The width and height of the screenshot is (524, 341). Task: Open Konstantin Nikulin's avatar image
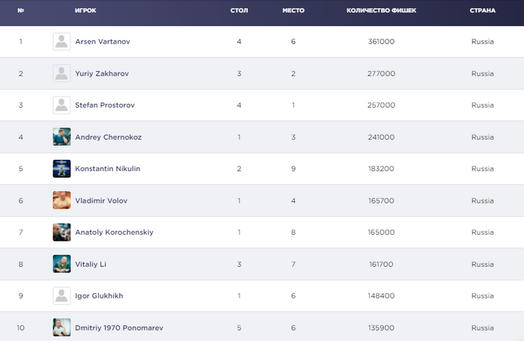coord(61,169)
